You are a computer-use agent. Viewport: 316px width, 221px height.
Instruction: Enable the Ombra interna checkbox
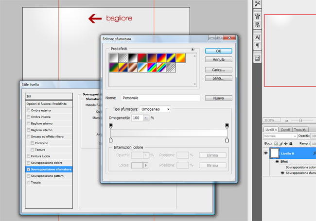point(28,117)
